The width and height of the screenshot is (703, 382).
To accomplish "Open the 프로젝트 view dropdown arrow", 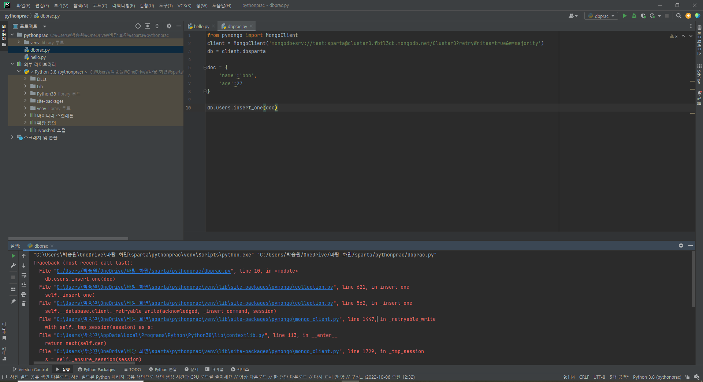I will (45, 26).
